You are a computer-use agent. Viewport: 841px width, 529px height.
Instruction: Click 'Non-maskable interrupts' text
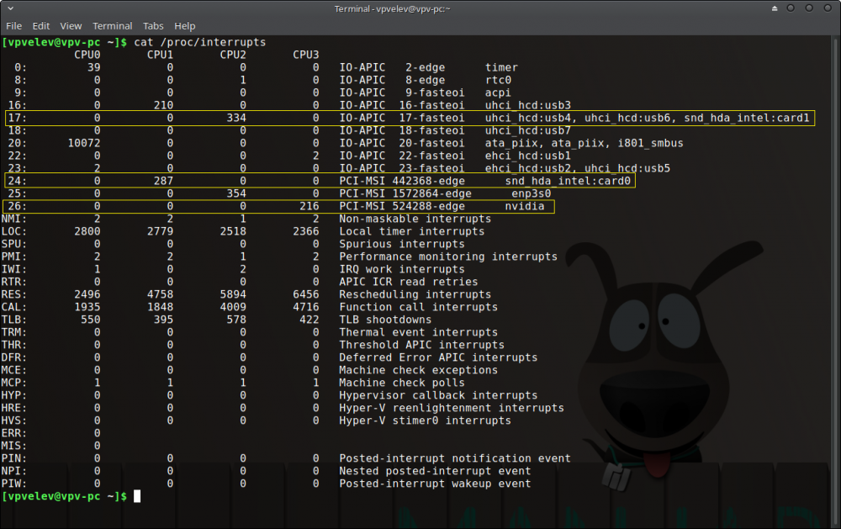tap(415, 219)
